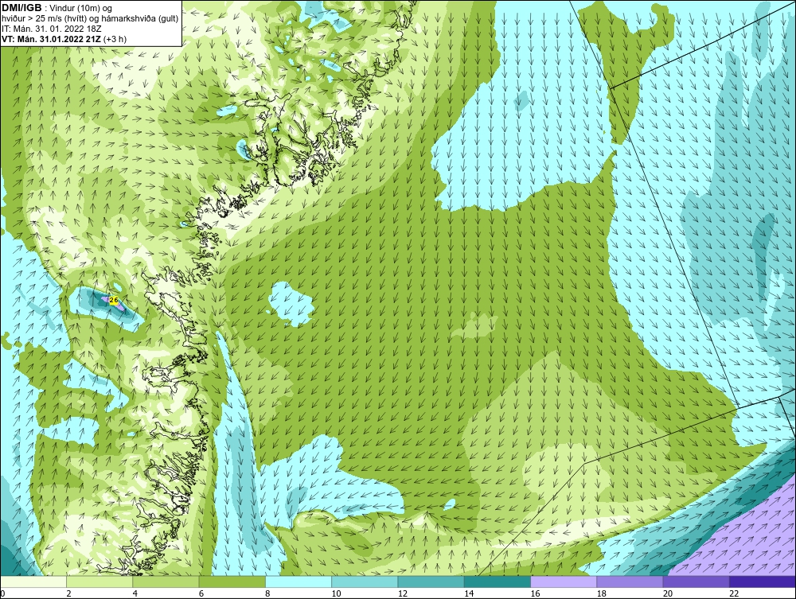Click the 'IT: Mán. 31. 01. 2022 18Z' line

point(51,29)
